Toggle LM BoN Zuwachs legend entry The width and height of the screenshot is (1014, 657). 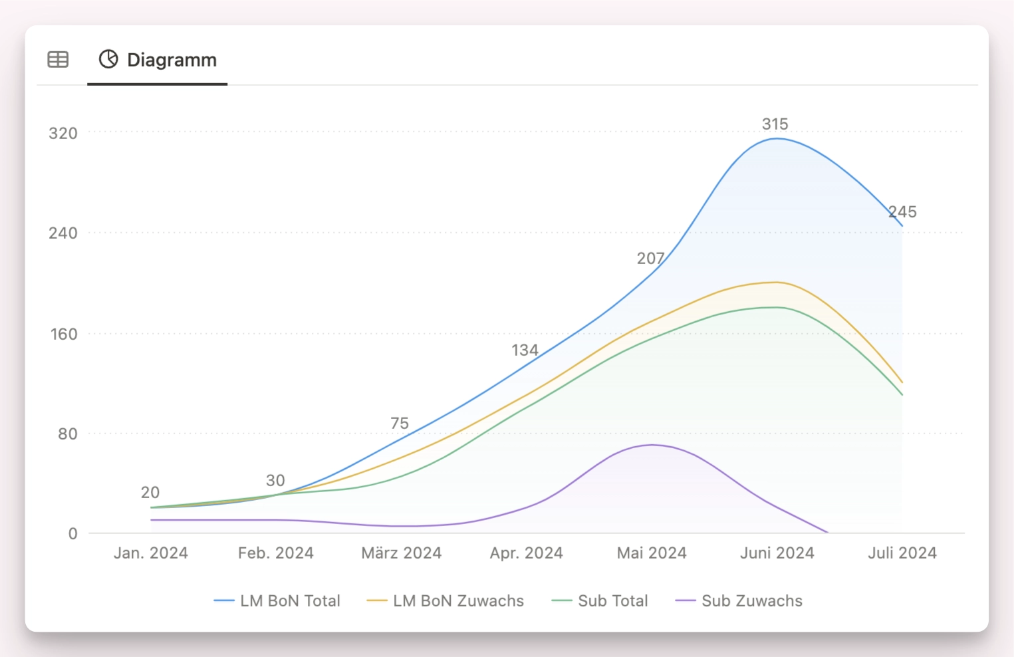(445, 600)
